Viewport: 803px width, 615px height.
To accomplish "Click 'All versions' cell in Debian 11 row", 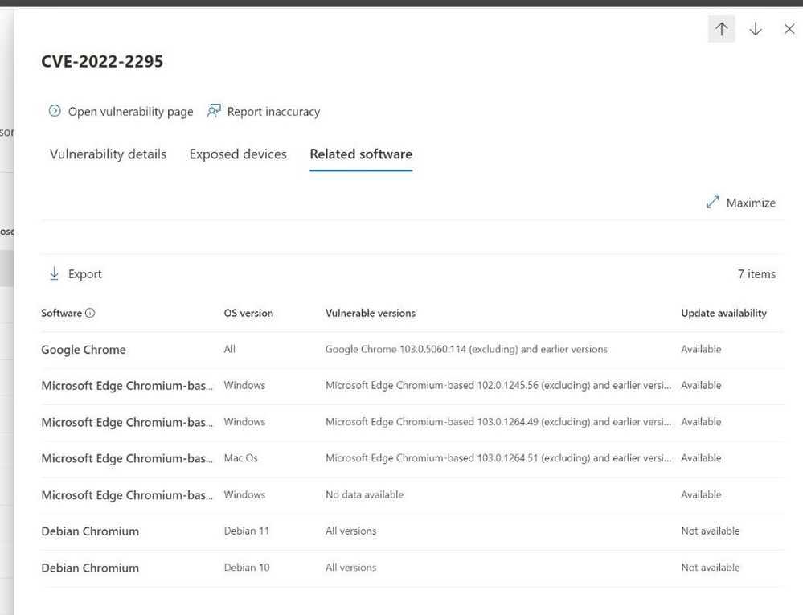I will [x=350, y=531].
